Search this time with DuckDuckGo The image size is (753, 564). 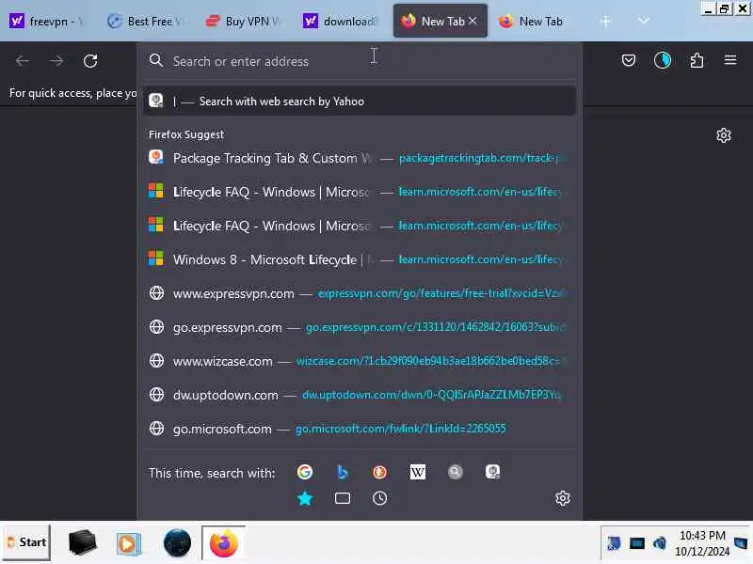(x=379, y=472)
